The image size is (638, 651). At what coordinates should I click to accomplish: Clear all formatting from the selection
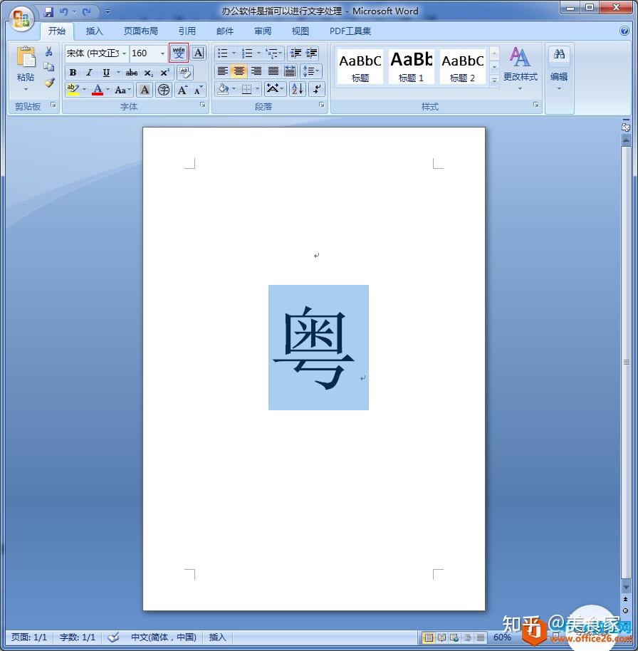point(184,72)
